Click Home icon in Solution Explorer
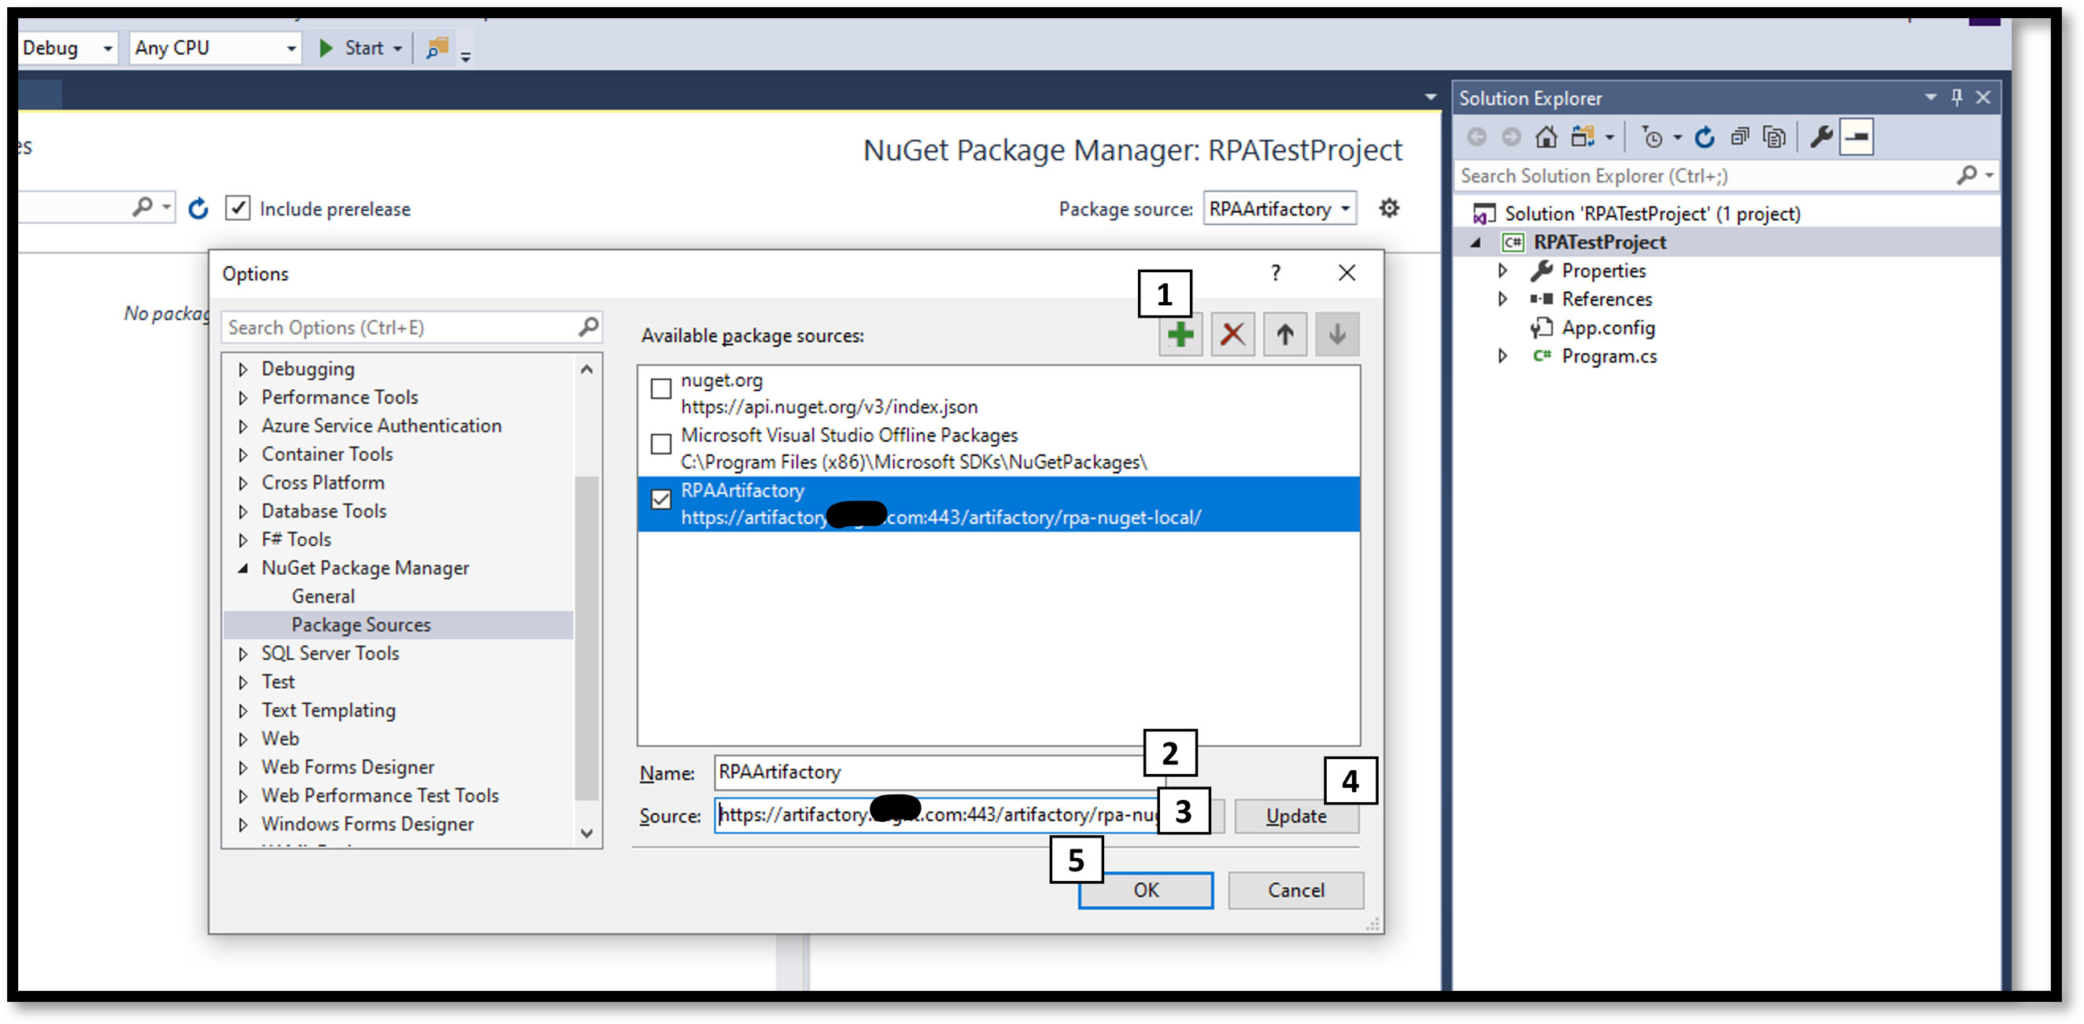The width and height of the screenshot is (2084, 1024). 1546,138
